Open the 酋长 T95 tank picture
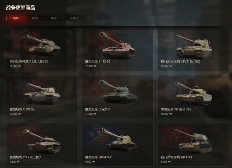Viewport: 232px width, 168px height. [193, 93]
